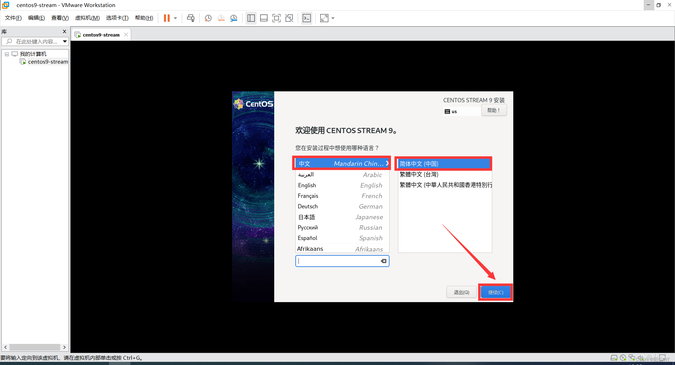Image resolution: width=675 pixels, height=365 pixels.
Task: Open the 选项卡(T) menu
Action: 117,18
